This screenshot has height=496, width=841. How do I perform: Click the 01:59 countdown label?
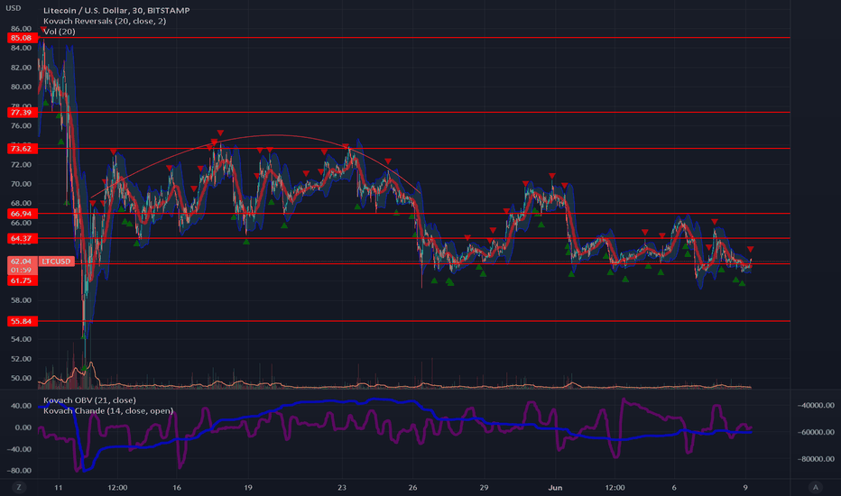(x=22, y=271)
